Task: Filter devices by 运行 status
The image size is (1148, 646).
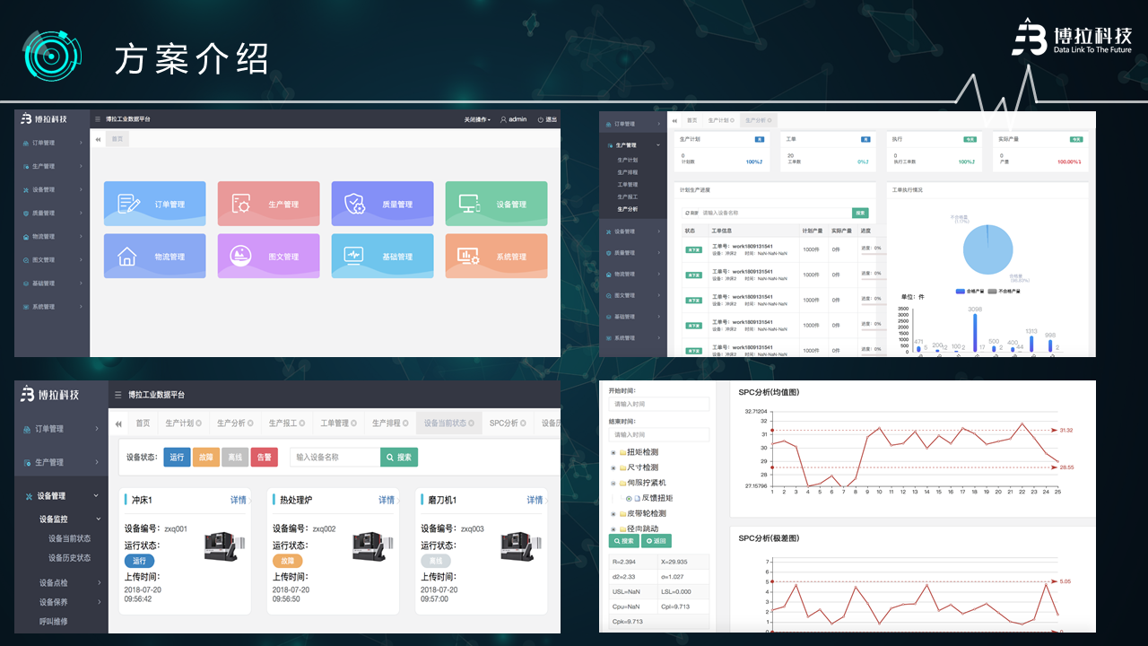Action: [177, 457]
